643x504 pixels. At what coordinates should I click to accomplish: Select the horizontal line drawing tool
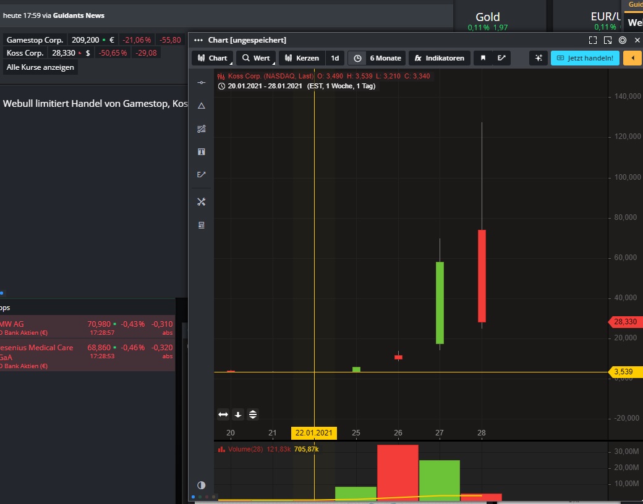click(x=201, y=83)
